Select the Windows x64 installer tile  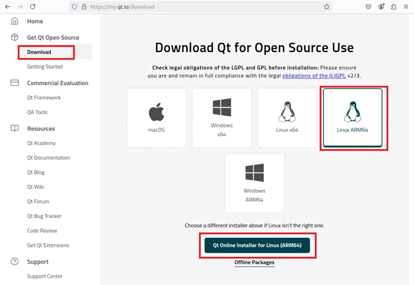coord(222,118)
